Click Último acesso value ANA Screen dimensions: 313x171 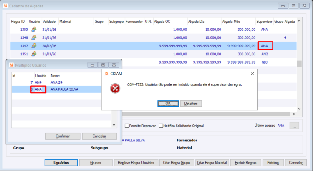[x=281, y=126]
